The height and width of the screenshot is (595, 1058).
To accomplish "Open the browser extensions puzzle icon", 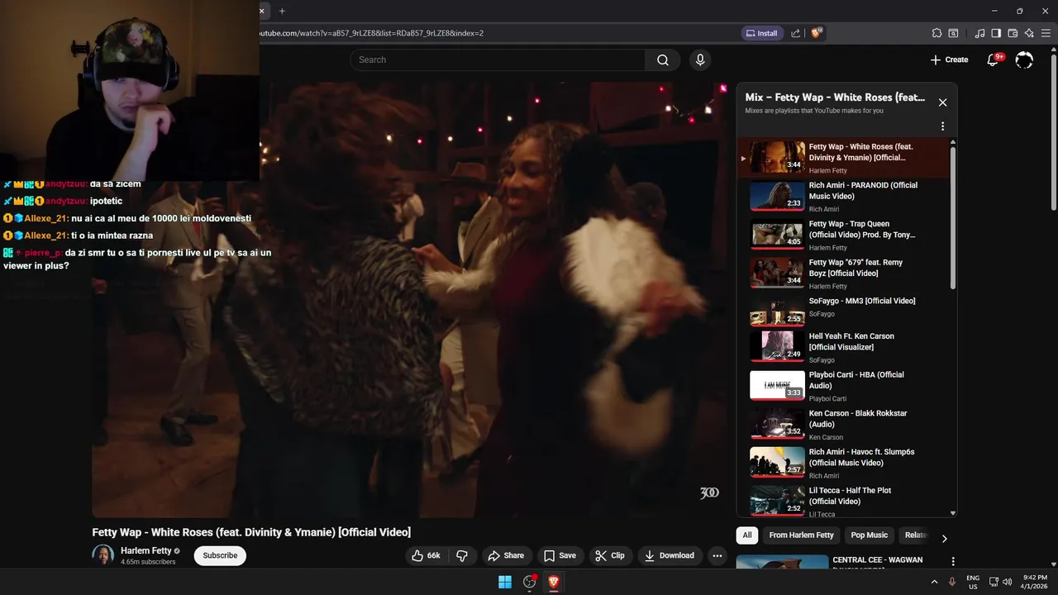I will coord(936,33).
